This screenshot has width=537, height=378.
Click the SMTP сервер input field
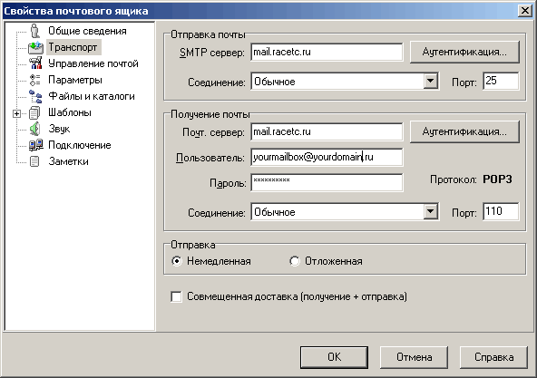pos(327,52)
